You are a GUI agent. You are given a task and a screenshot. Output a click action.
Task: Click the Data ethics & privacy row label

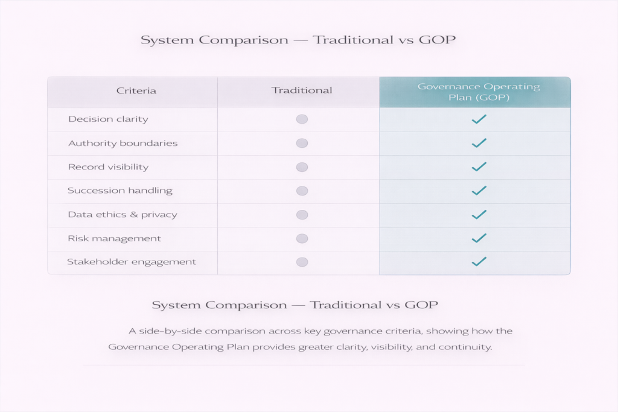pyautogui.click(x=123, y=215)
